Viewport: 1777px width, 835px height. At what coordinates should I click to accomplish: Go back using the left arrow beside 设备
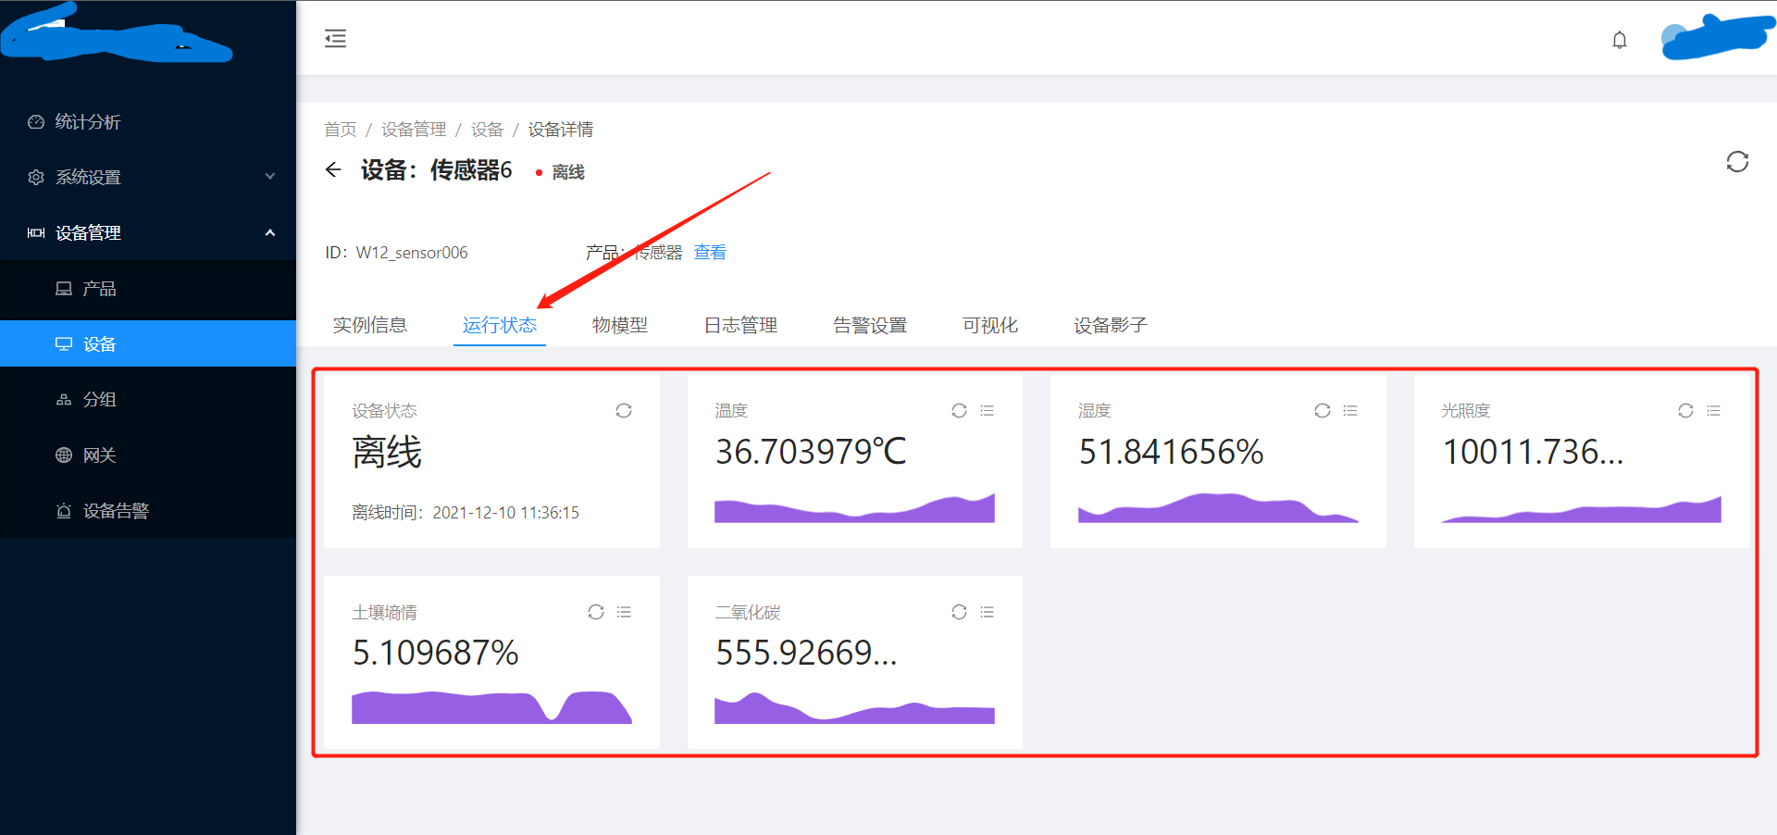click(x=333, y=169)
